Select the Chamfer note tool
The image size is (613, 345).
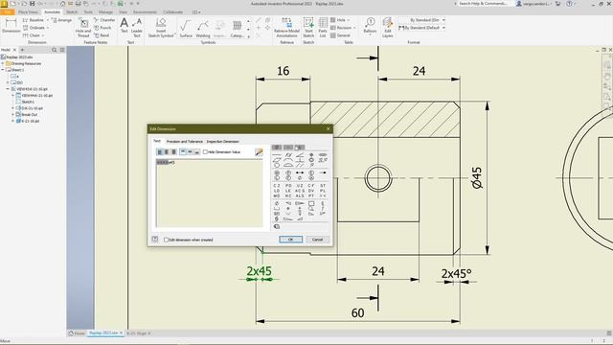click(104, 20)
